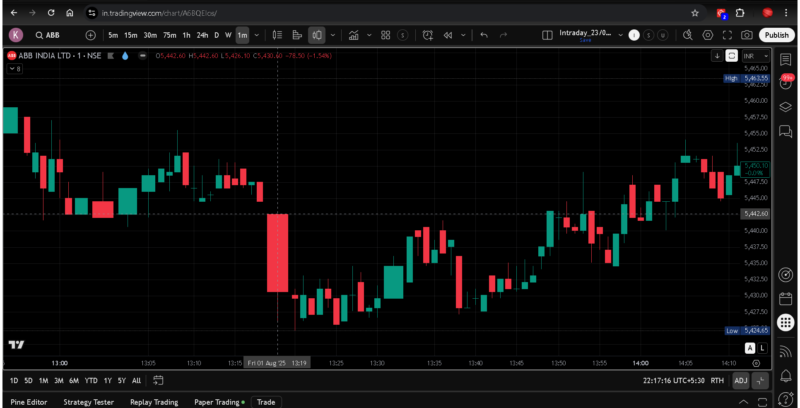Image resolution: width=800 pixels, height=408 pixels.
Task: Select weekly W timeframe
Action: coord(228,35)
